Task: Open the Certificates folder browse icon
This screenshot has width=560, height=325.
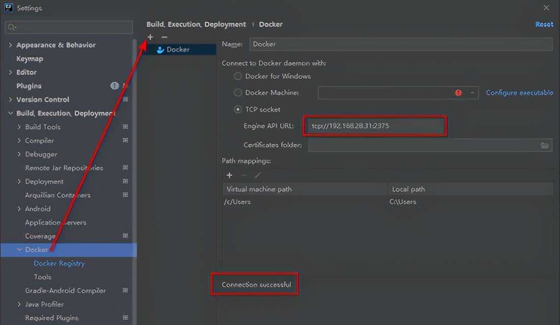Action: click(x=545, y=145)
